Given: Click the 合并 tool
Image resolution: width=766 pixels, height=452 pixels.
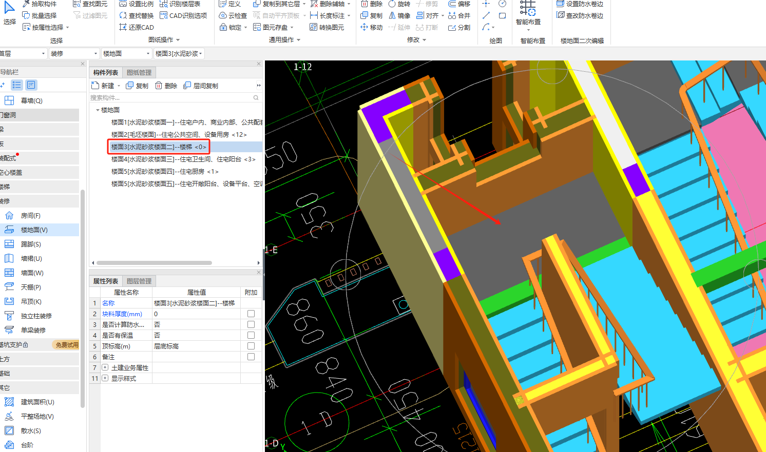Looking at the screenshot, I should [x=459, y=15].
